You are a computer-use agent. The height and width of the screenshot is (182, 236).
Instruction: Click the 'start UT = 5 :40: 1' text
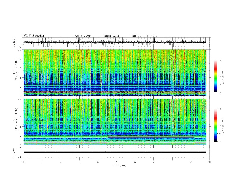click(x=144, y=36)
